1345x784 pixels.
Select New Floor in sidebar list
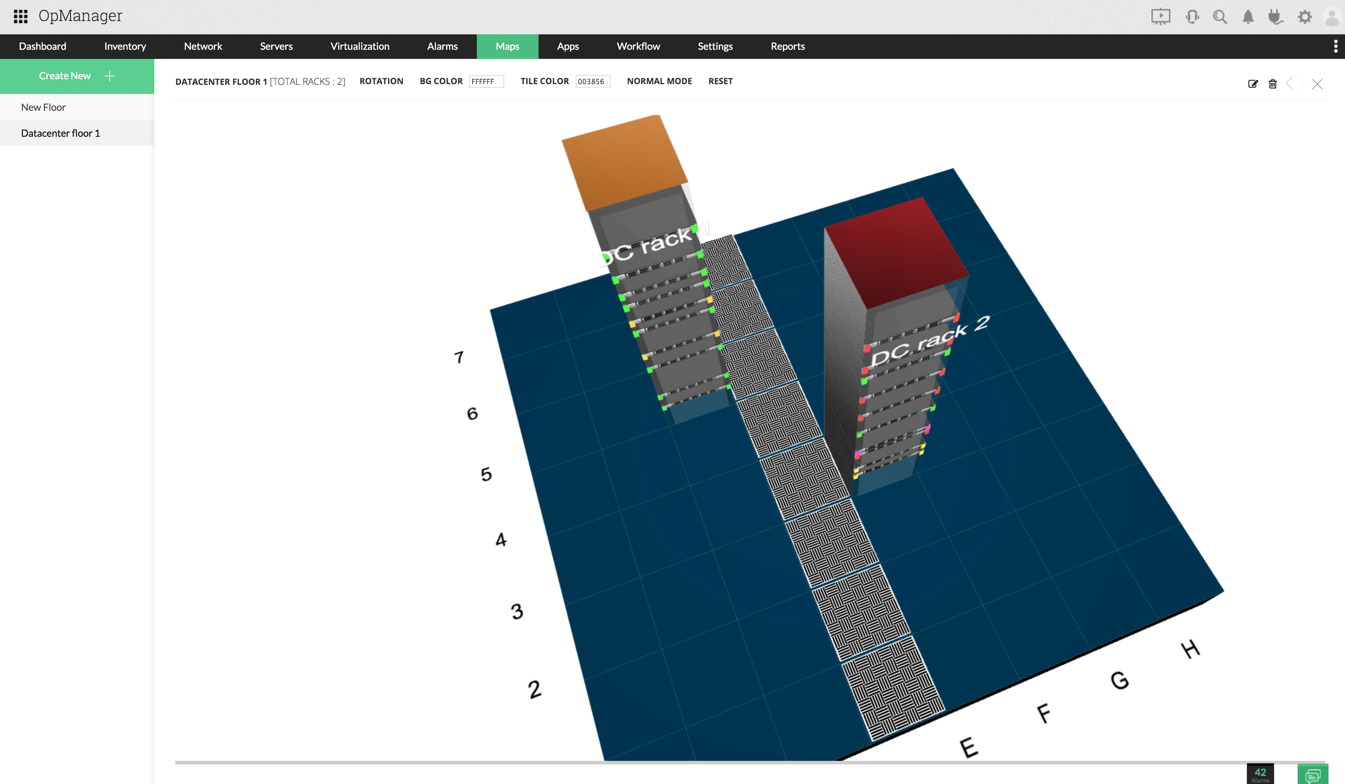coord(44,107)
